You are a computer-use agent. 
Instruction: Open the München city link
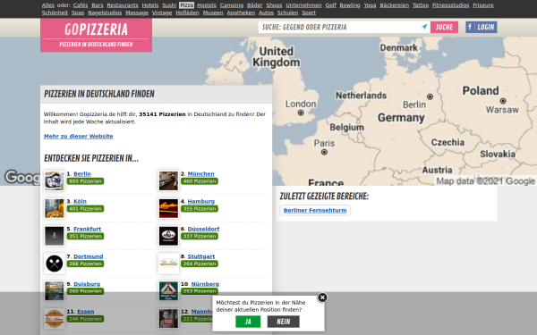(200, 173)
